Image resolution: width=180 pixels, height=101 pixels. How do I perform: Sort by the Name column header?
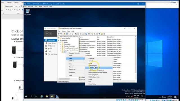[87, 37]
